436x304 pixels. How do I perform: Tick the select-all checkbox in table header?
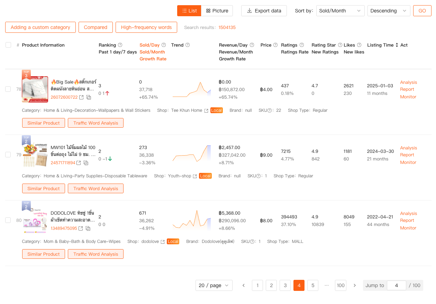pyautogui.click(x=8, y=45)
